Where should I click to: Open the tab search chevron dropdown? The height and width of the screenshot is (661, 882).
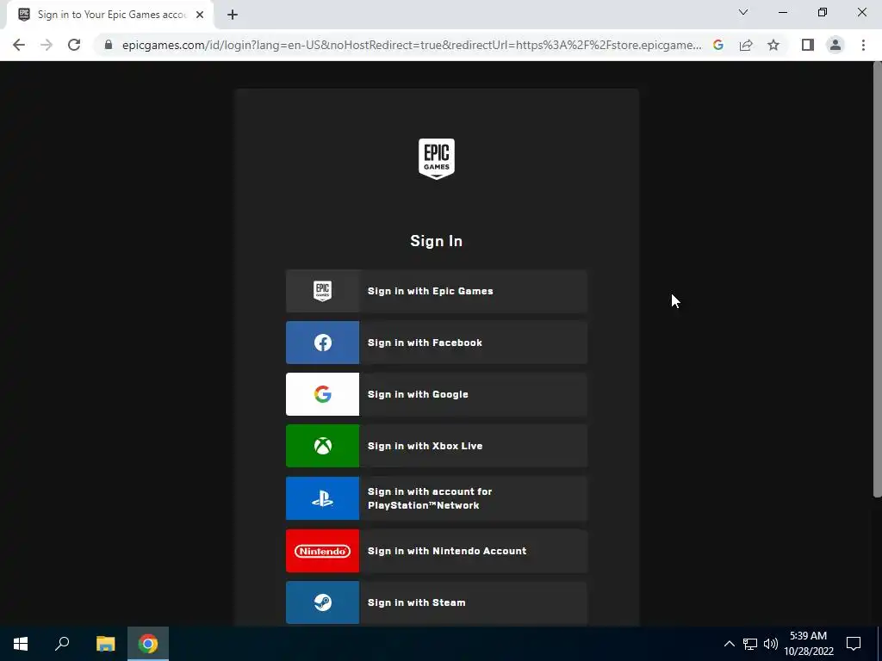tap(743, 12)
